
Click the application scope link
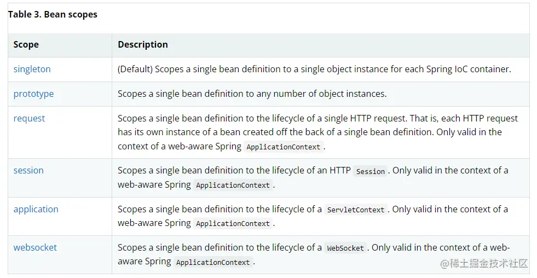click(36, 209)
